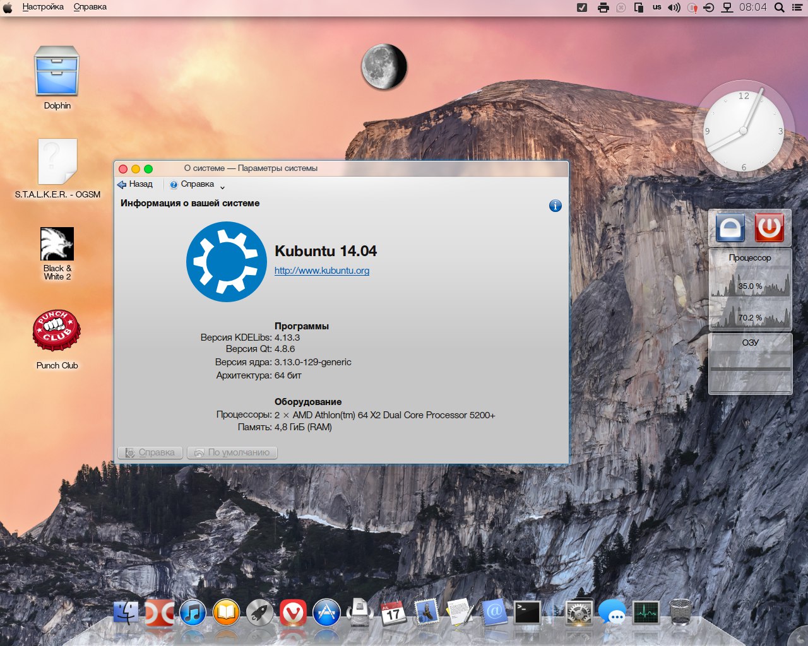Launch the Launchpad rocket dock icon
The height and width of the screenshot is (646, 808).
click(x=259, y=613)
